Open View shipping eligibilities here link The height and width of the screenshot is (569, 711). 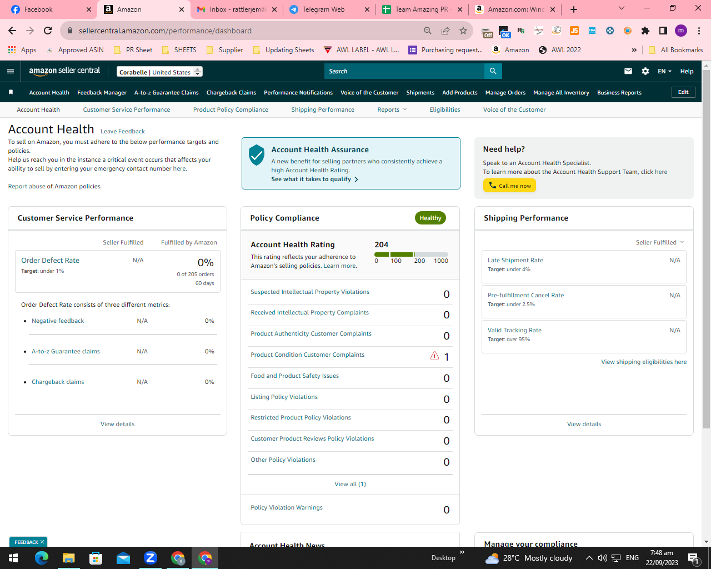(x=644, y=362)
